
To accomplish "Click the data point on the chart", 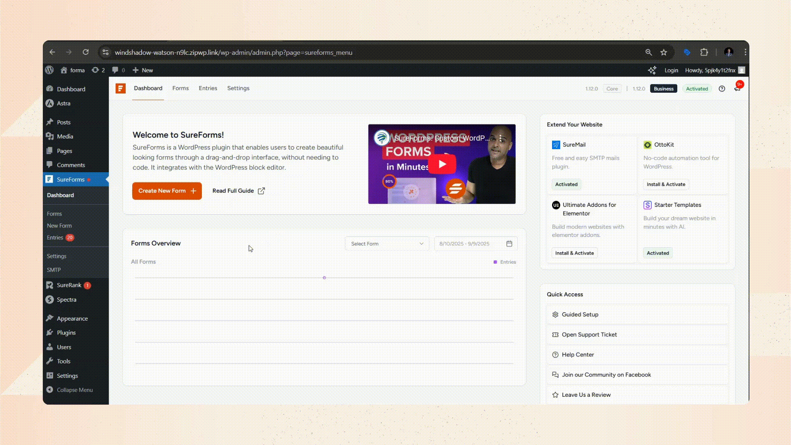I will (324, 278).
